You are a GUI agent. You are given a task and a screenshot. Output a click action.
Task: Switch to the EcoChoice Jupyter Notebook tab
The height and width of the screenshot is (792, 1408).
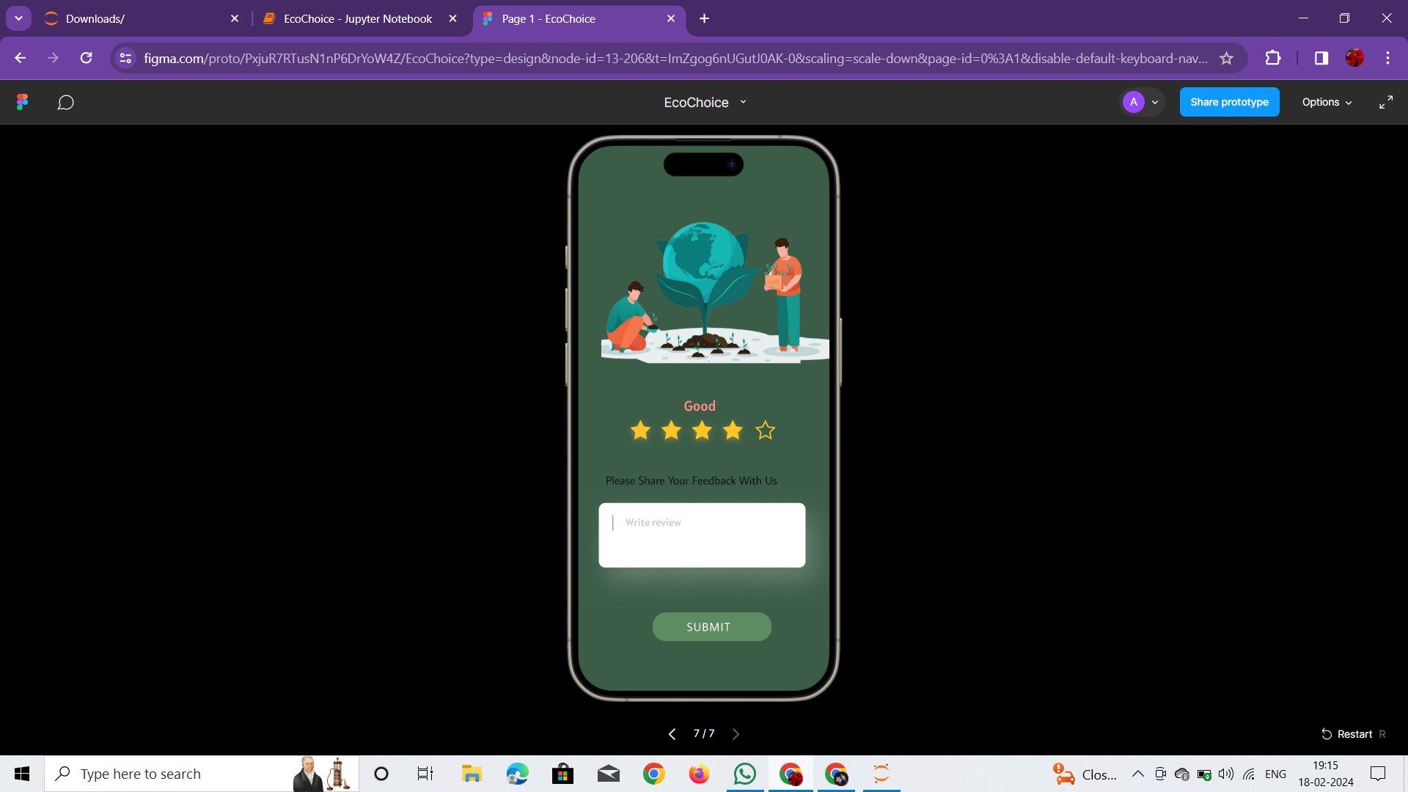358,18
